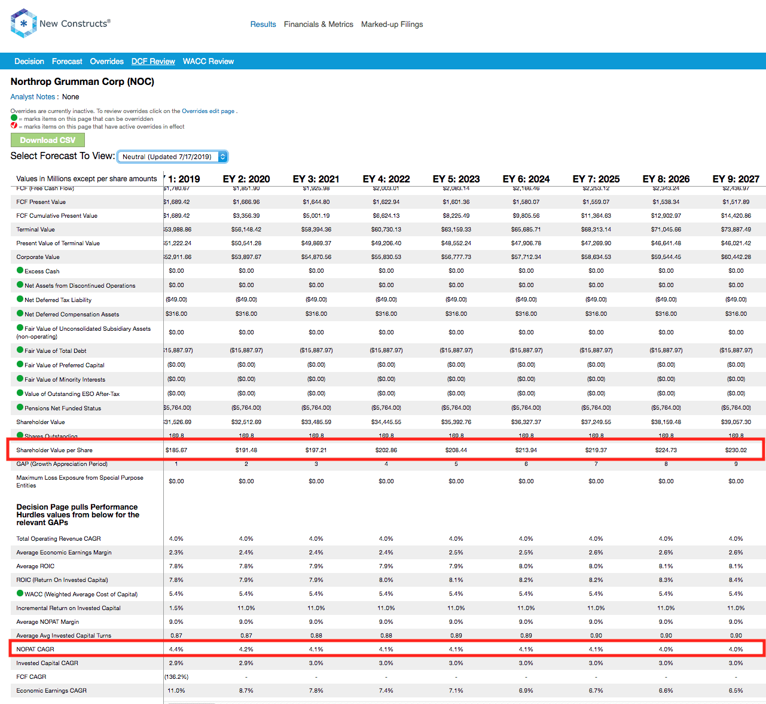Click the EY 9: 2027 column header
The image size is (766, 704).
coord(736,179)
